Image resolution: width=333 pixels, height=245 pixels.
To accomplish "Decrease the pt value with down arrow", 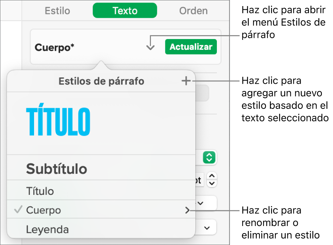I will (x=212, y=183).
